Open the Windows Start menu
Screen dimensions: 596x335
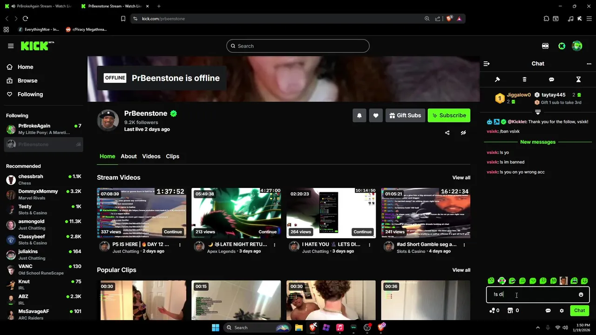click(216, 328)
